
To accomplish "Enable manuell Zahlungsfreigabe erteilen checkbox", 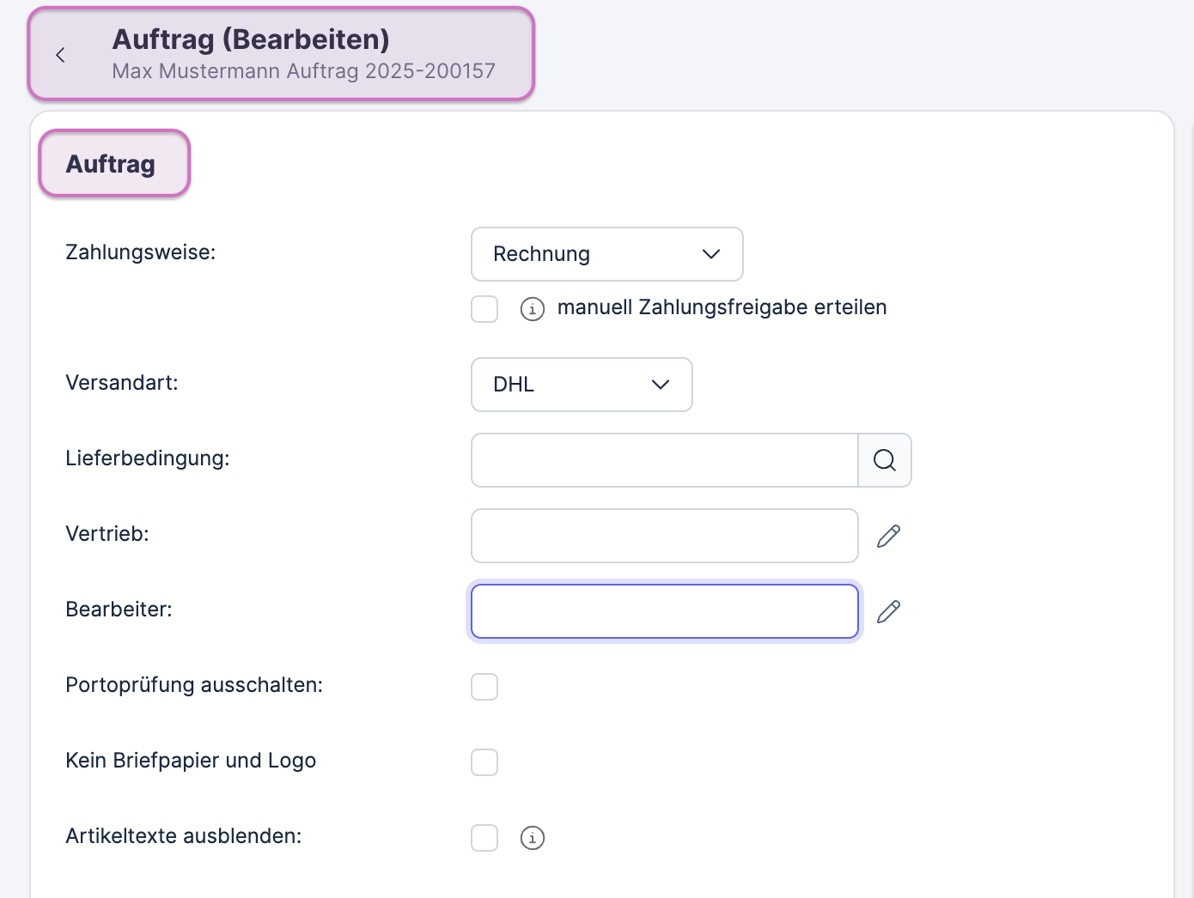I will (484, 309).
